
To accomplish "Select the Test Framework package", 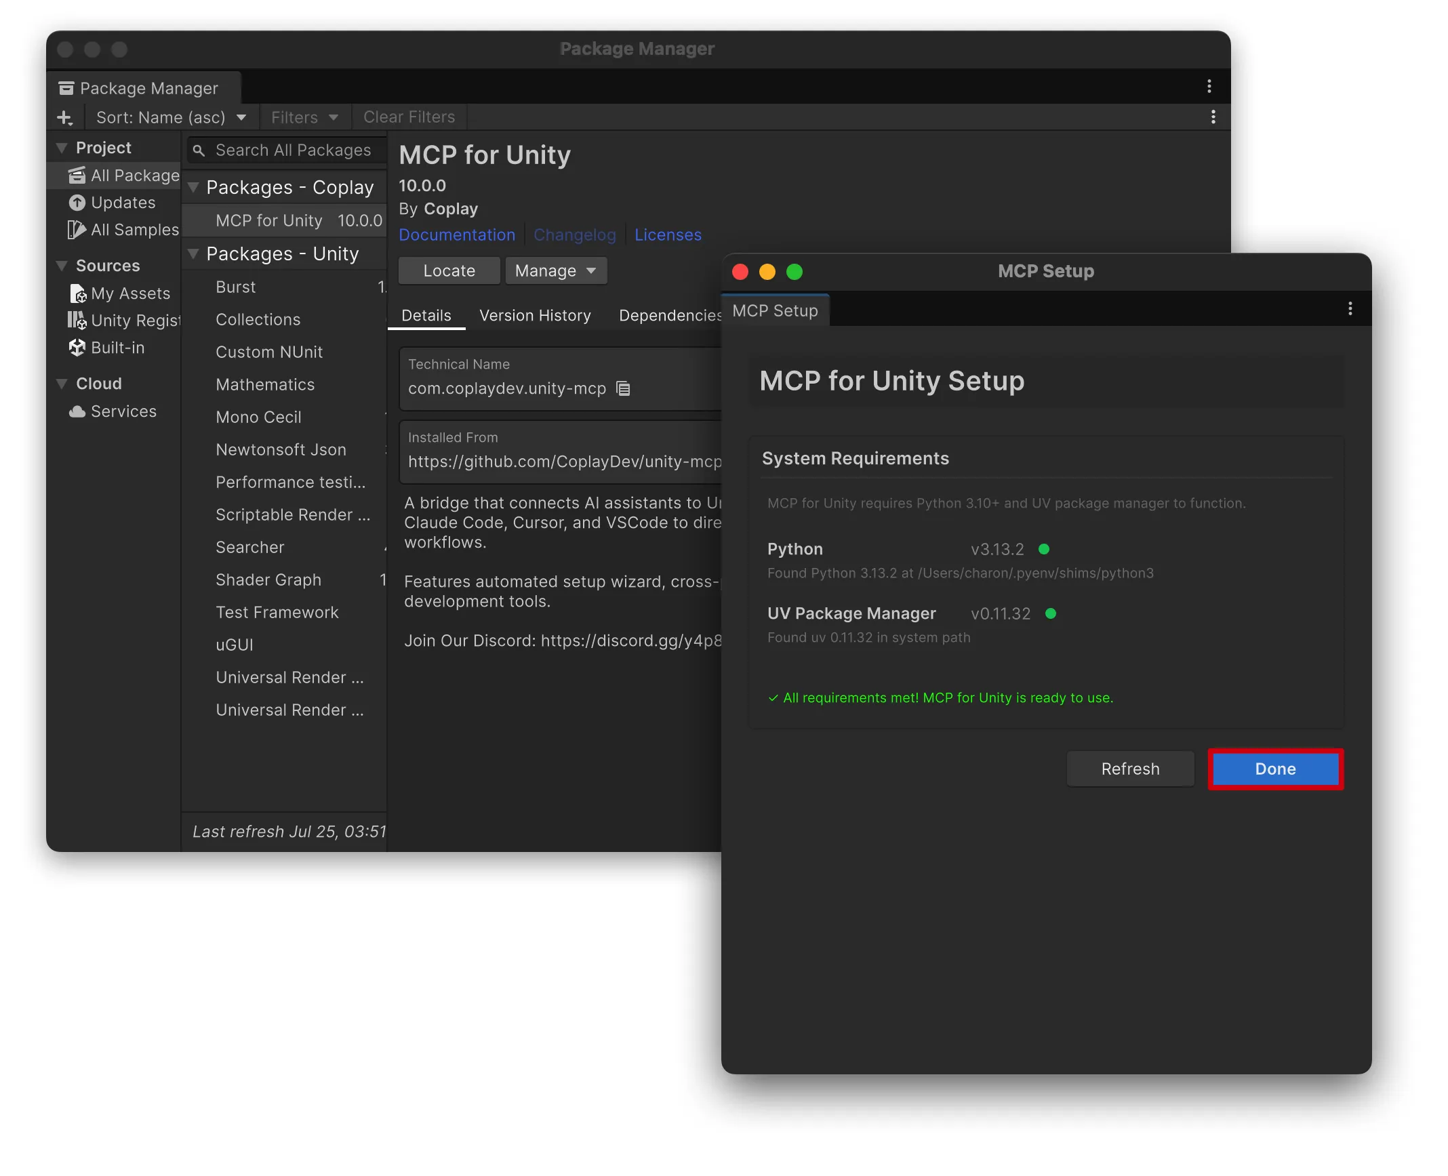I will pos(284,612).
